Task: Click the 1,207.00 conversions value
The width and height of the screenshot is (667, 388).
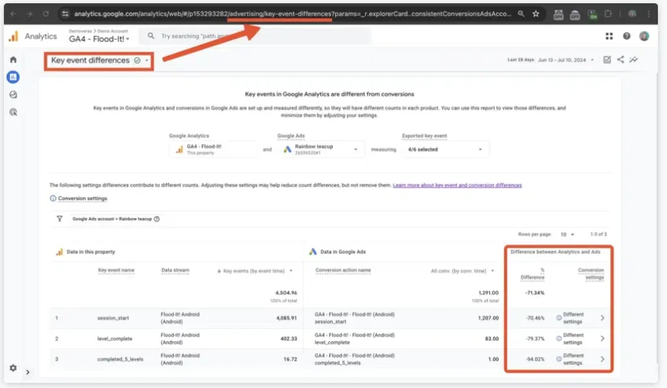Action: [x=489, y=318]
